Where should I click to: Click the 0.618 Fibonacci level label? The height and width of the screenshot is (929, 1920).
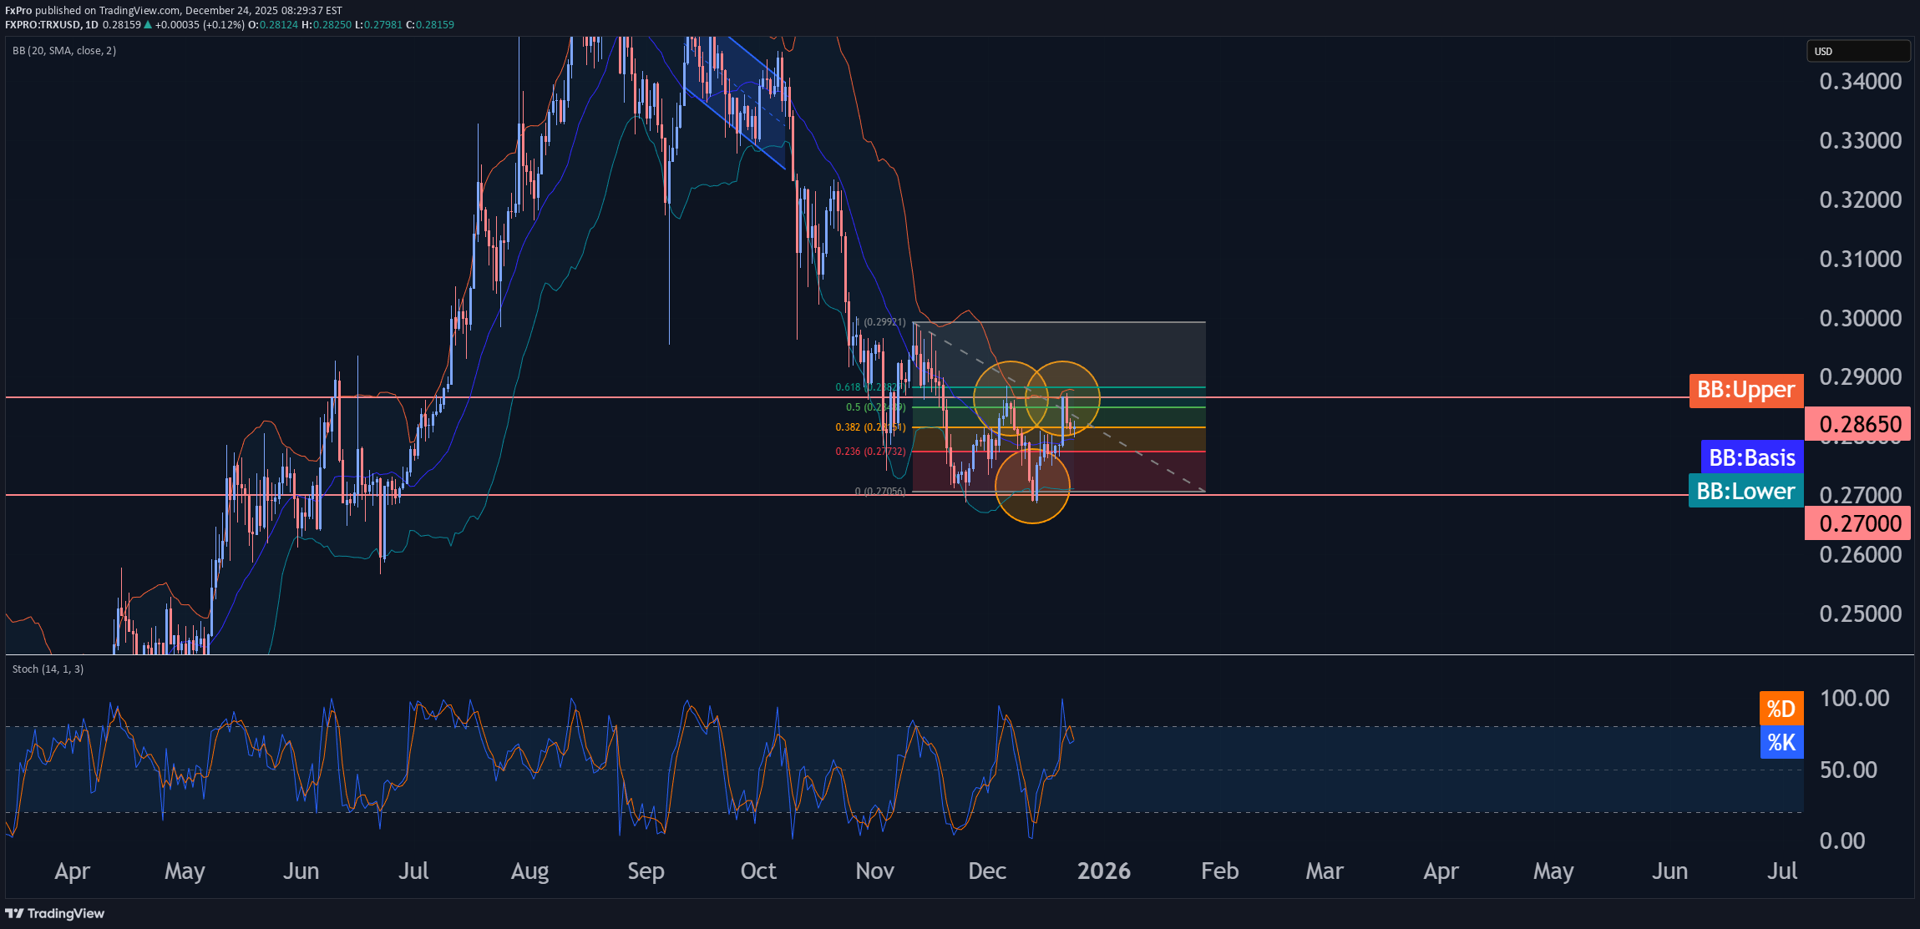(x=848, y=387)
